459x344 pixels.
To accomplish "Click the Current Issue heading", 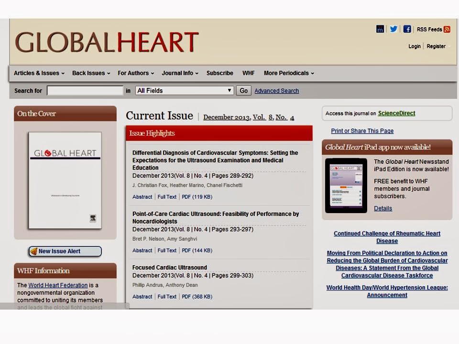I will point(160,116).
